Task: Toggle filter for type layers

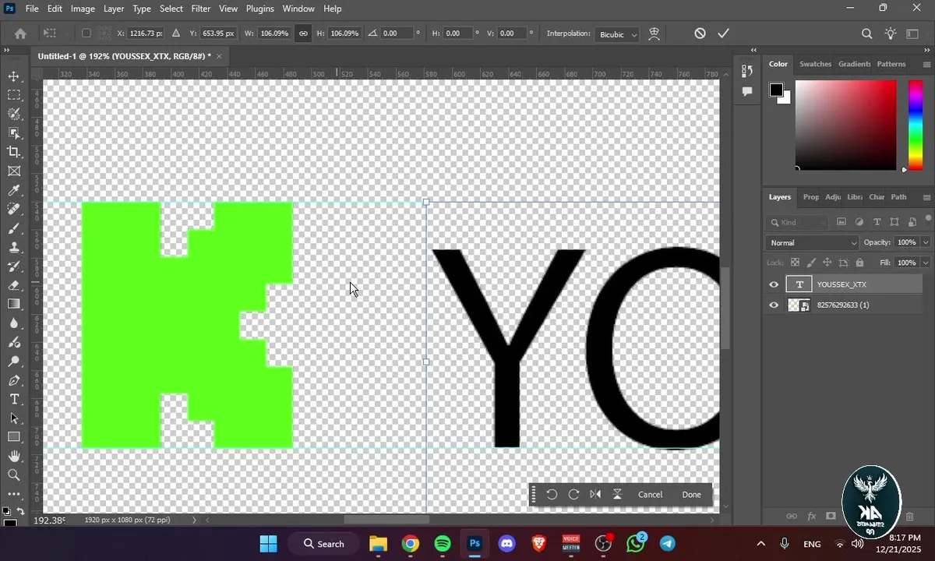Action: point(877,222)
